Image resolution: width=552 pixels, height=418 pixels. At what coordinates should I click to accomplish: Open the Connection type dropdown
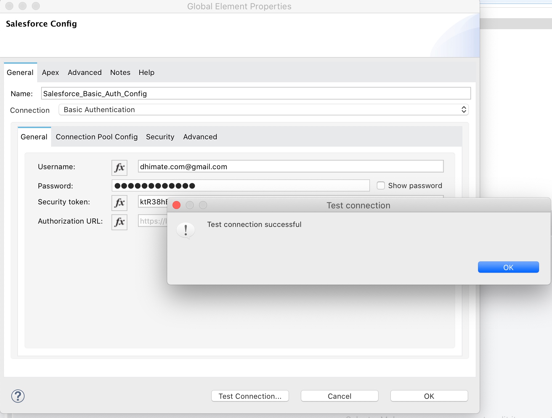point(263,110)
